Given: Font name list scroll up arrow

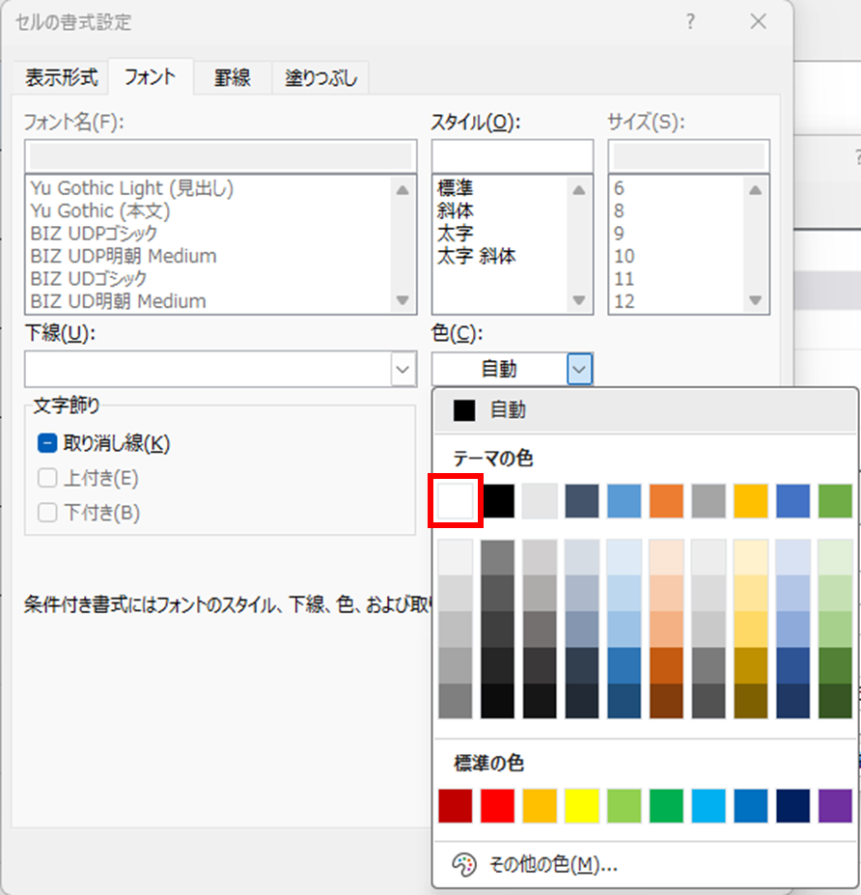Looking at the screenshot, I should pyautogui.click(x=403, y=190).
